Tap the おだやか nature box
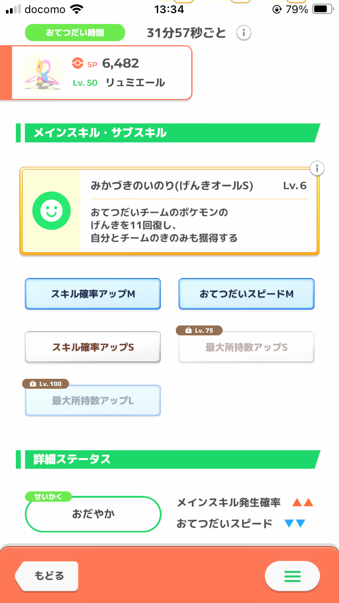The image size is (339, 603). [93, 514]
